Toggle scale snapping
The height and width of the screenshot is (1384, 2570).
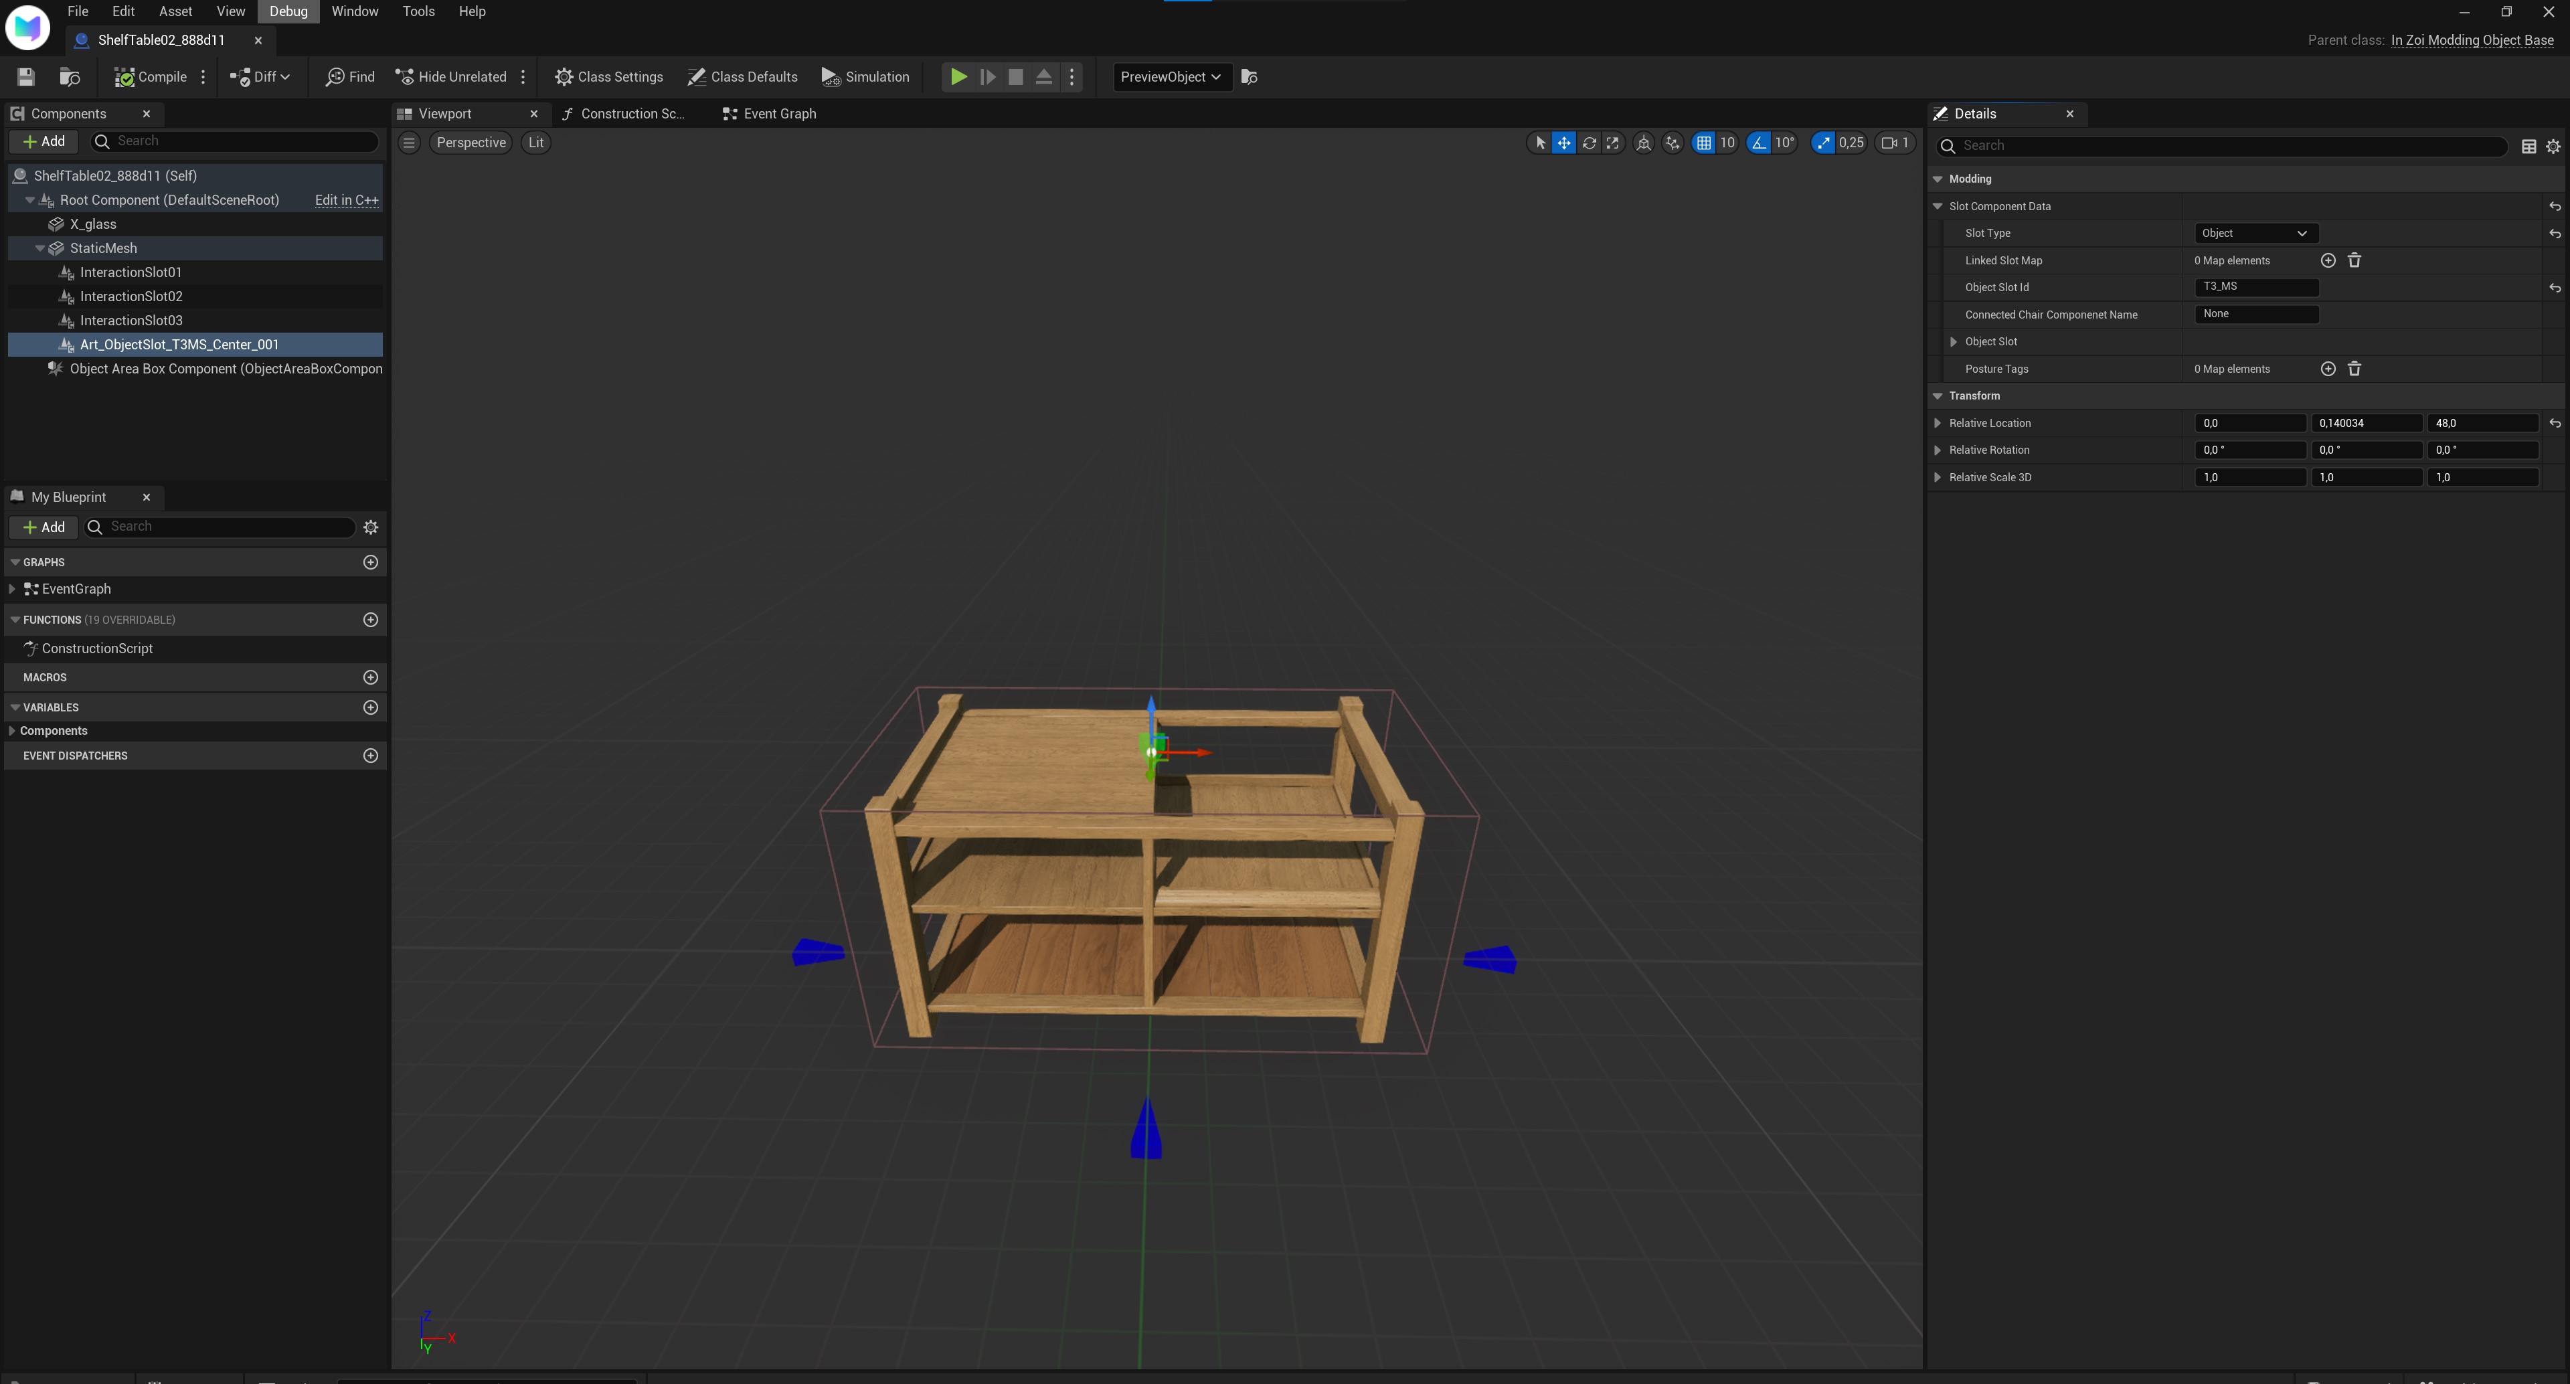click(1824, 143)
